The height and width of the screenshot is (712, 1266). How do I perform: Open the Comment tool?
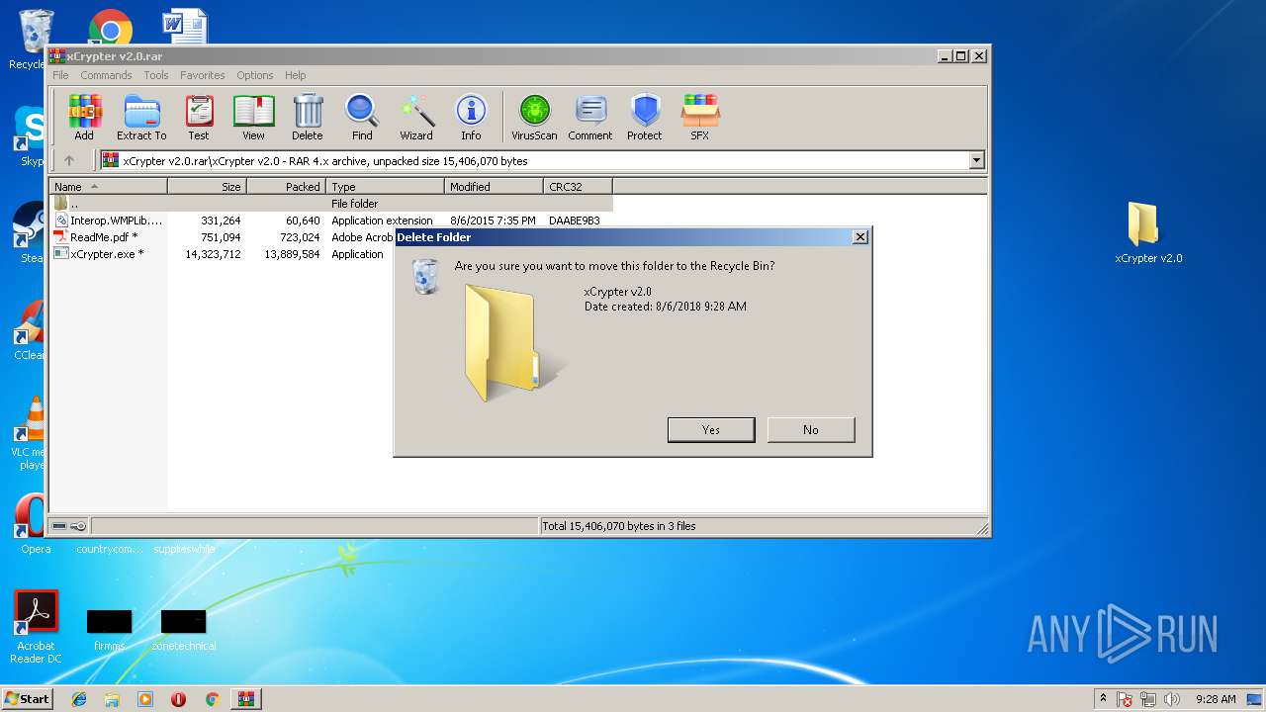pos(590,118)
